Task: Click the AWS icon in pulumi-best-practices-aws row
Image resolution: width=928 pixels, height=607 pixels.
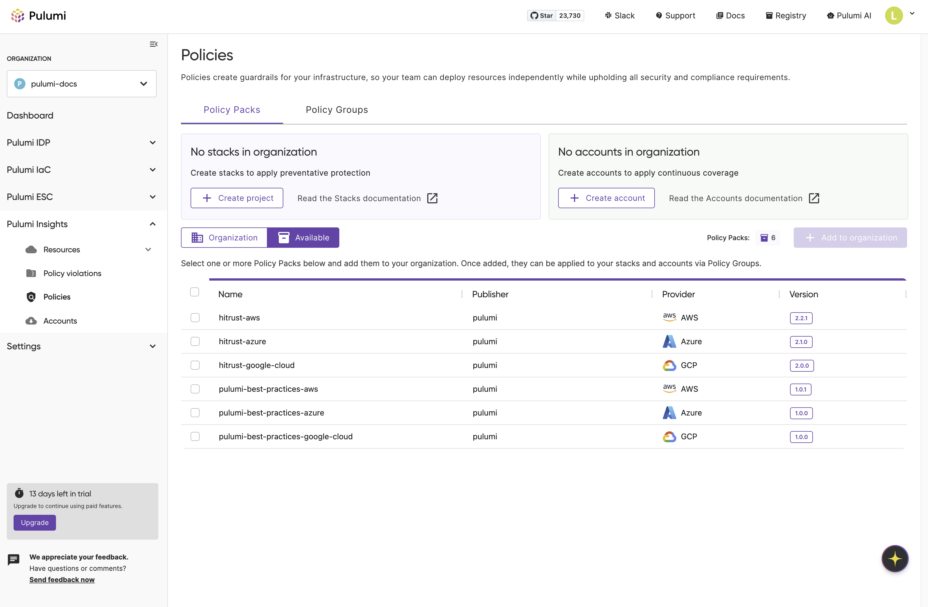Action: tap(670, 389)
